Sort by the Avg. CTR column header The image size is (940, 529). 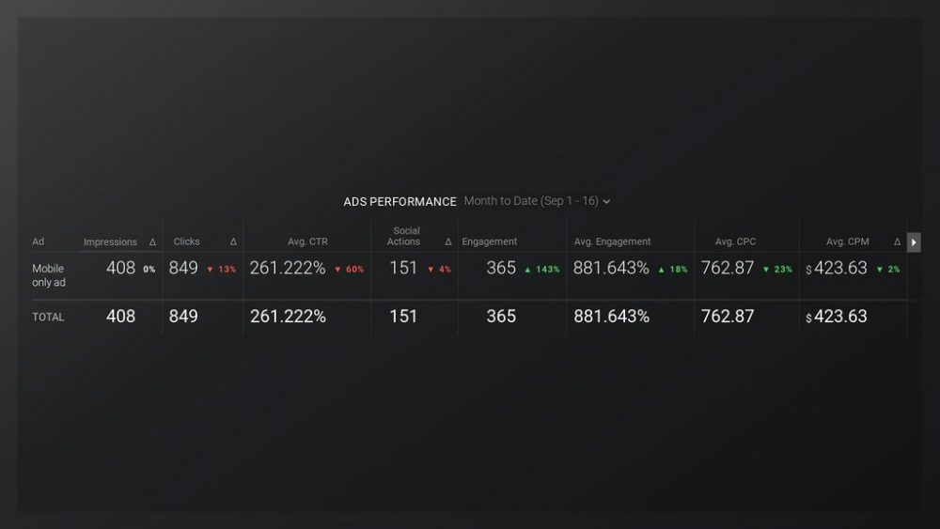[x=307, y=242]
